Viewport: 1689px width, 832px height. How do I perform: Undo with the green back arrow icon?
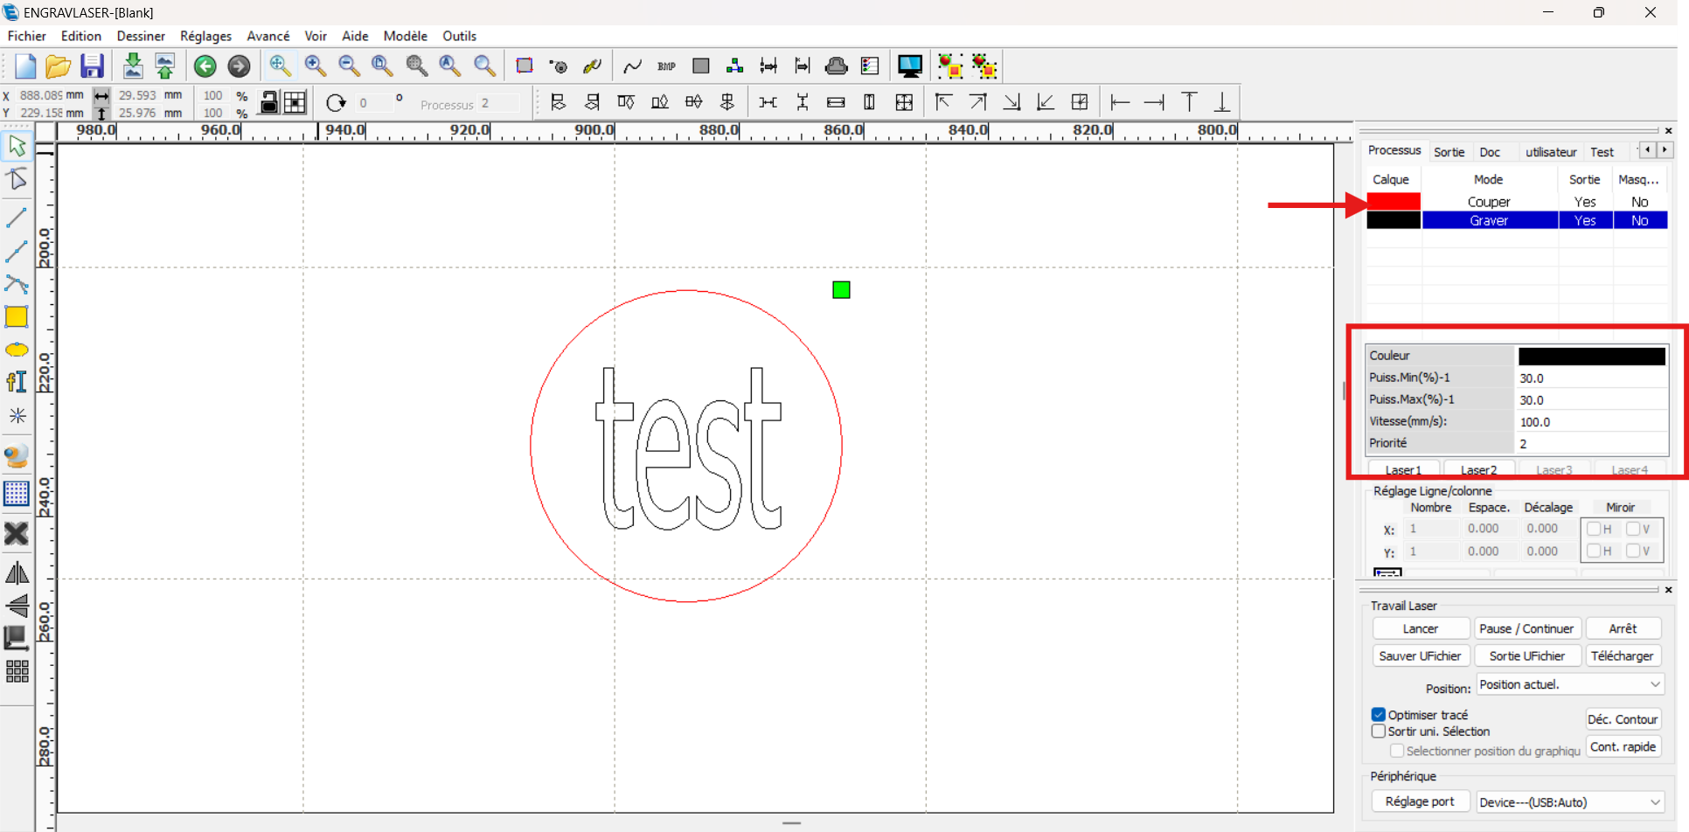click(205, 66)
